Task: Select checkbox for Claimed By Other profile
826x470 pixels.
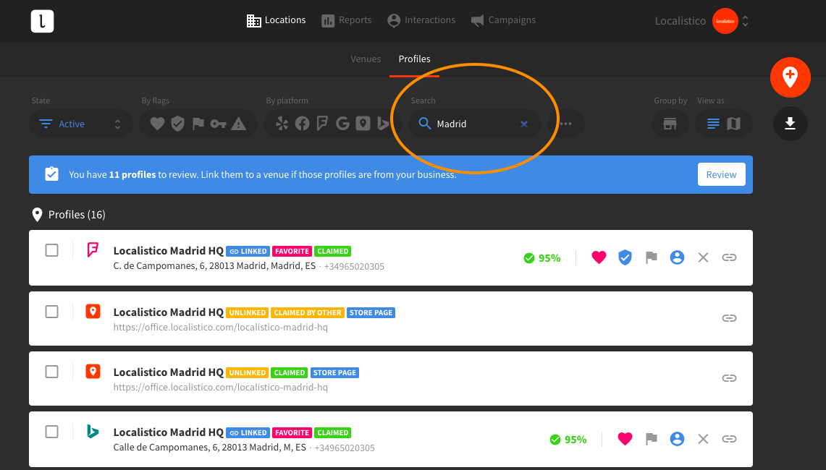Action: [x=51, y=312]
